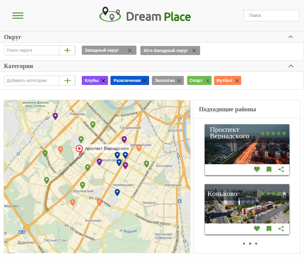Share the Коньково card
This screenshot has height=261, width=304.
(x=281, y=229)
